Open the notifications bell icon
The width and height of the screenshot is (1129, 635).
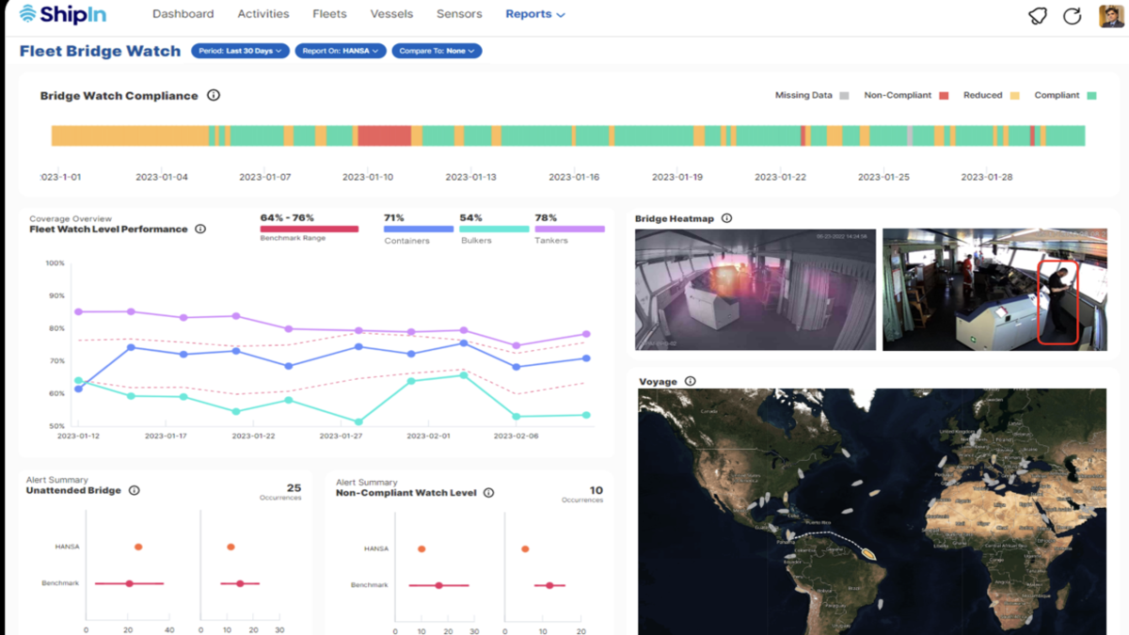click(1038, 16)
